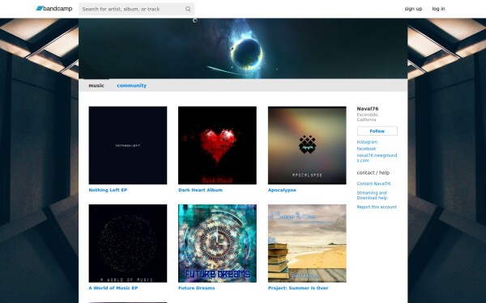
Task: Click Report this account link
Action: point(377,207)
